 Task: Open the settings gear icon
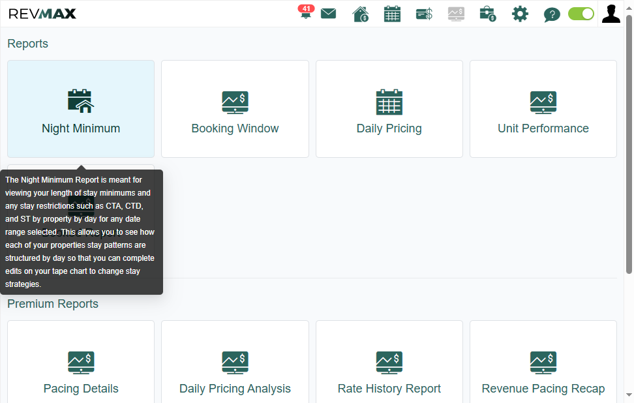[520, 14]
